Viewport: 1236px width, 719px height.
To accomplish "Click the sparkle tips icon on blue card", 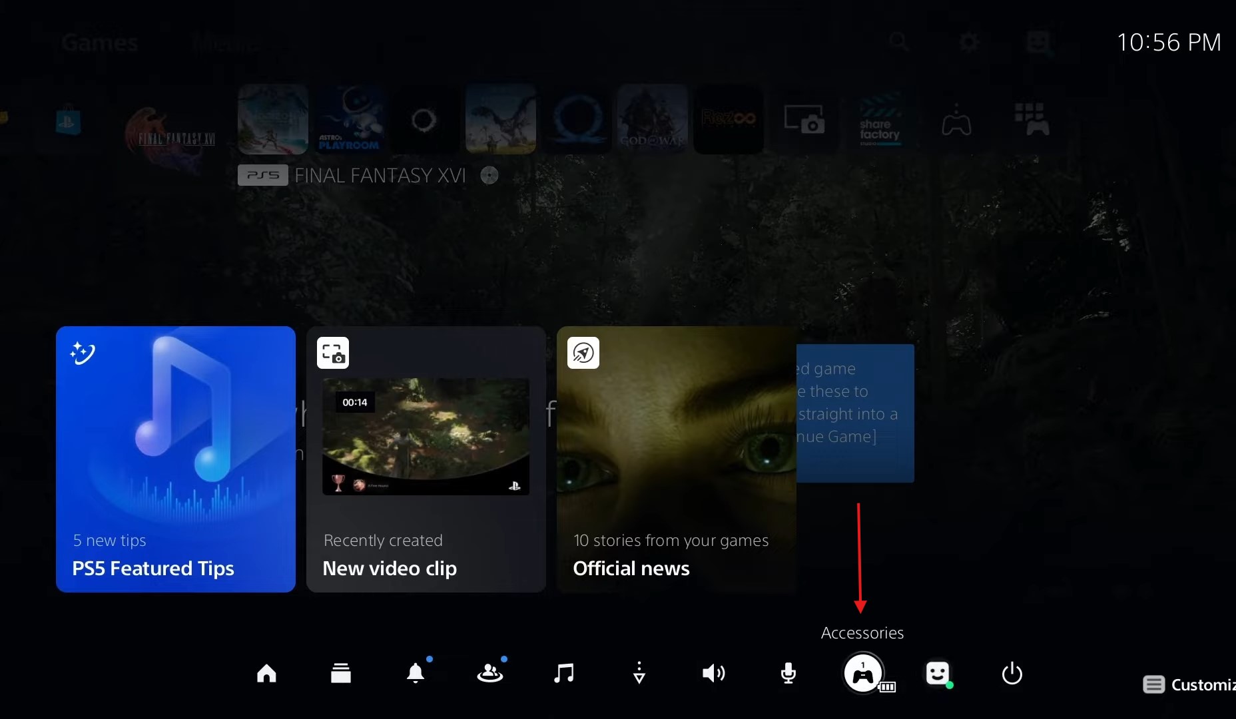I will pyautogui.click(x=83, y=353).
